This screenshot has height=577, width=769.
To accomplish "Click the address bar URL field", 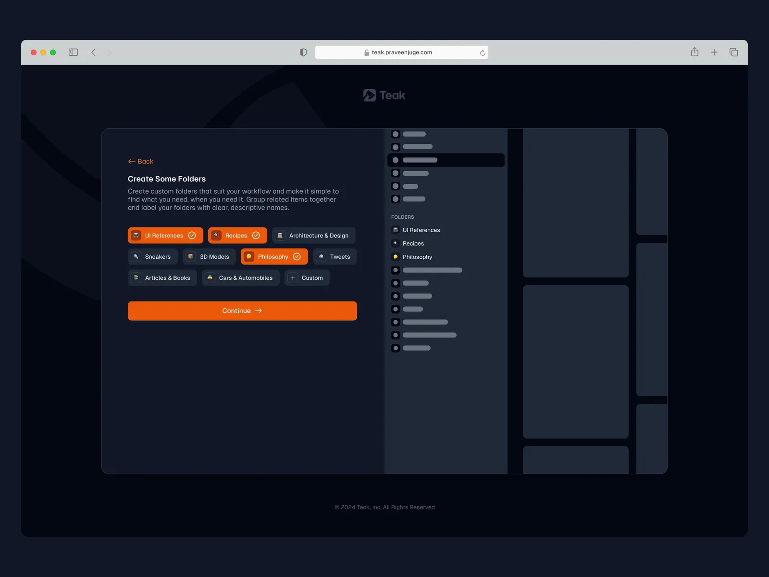I will [x=402, y=52].
